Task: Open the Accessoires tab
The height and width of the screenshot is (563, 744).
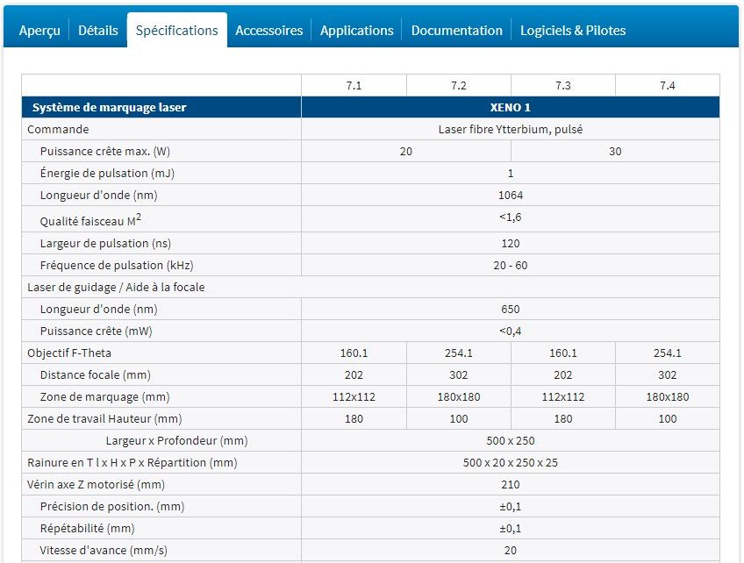Action: [x=269, y=29]
